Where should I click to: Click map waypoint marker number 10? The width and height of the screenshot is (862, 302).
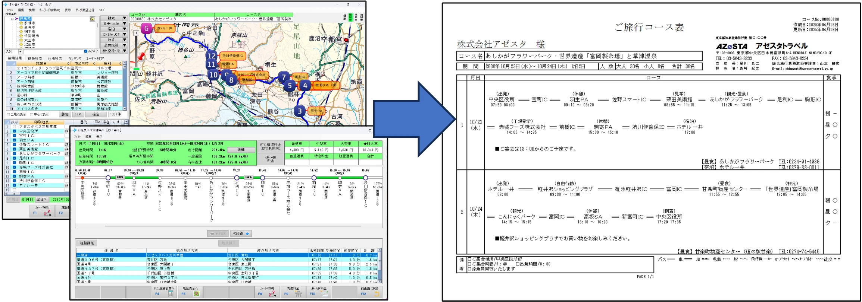(x=213, y=74)
